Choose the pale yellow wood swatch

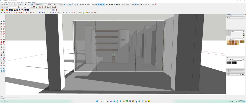pos(238,44)
